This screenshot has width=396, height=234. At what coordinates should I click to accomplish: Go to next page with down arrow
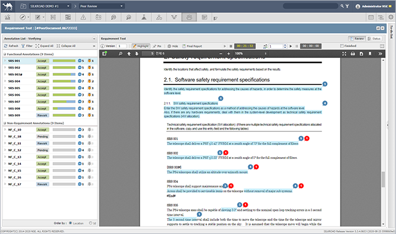tap(137, 54)
